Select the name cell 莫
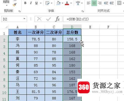124x101 pixels. (x=18, y=59)
